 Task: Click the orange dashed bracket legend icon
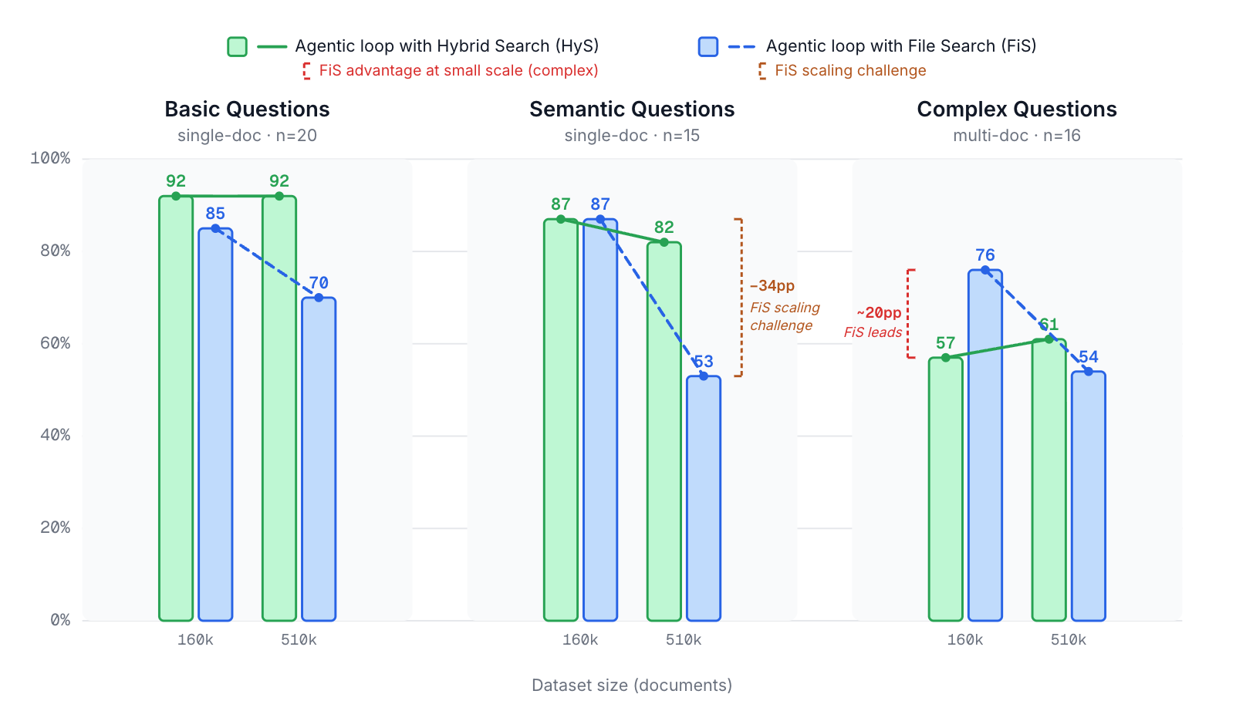[762, 71]
